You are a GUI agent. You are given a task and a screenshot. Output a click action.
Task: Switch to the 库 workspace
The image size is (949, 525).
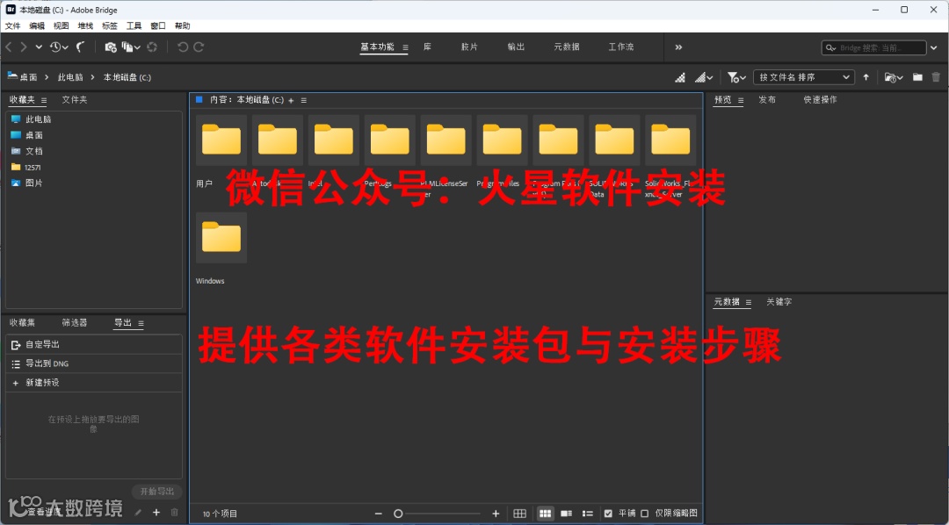[x=427, y=47]
